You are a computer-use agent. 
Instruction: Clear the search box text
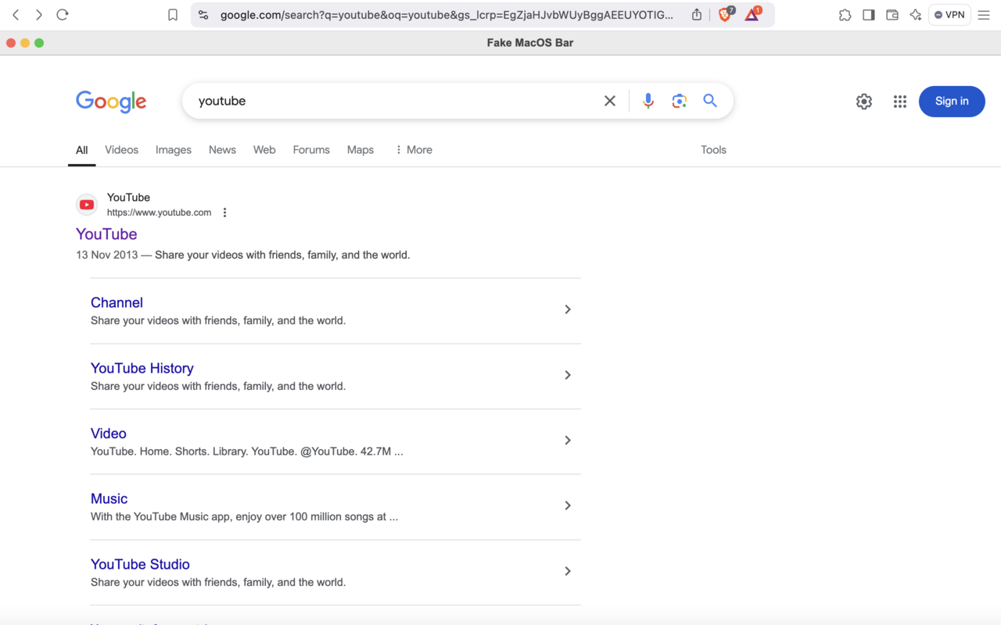[610, 101]
